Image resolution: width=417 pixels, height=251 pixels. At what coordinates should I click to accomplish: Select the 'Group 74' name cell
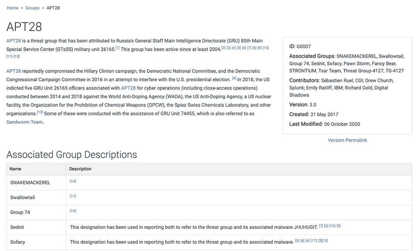tap(36, 213)
